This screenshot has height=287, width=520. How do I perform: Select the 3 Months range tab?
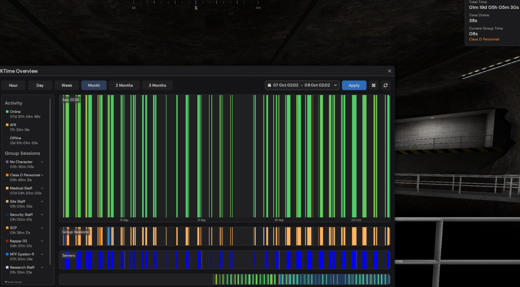pos(157,85)
